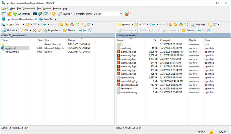Click the Synchronize button

(21, 14)
